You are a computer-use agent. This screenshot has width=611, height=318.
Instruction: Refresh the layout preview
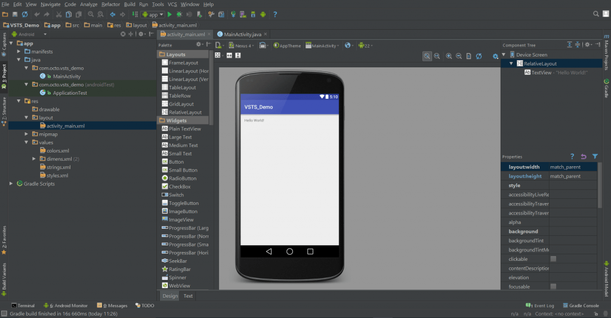pos(479,56)
